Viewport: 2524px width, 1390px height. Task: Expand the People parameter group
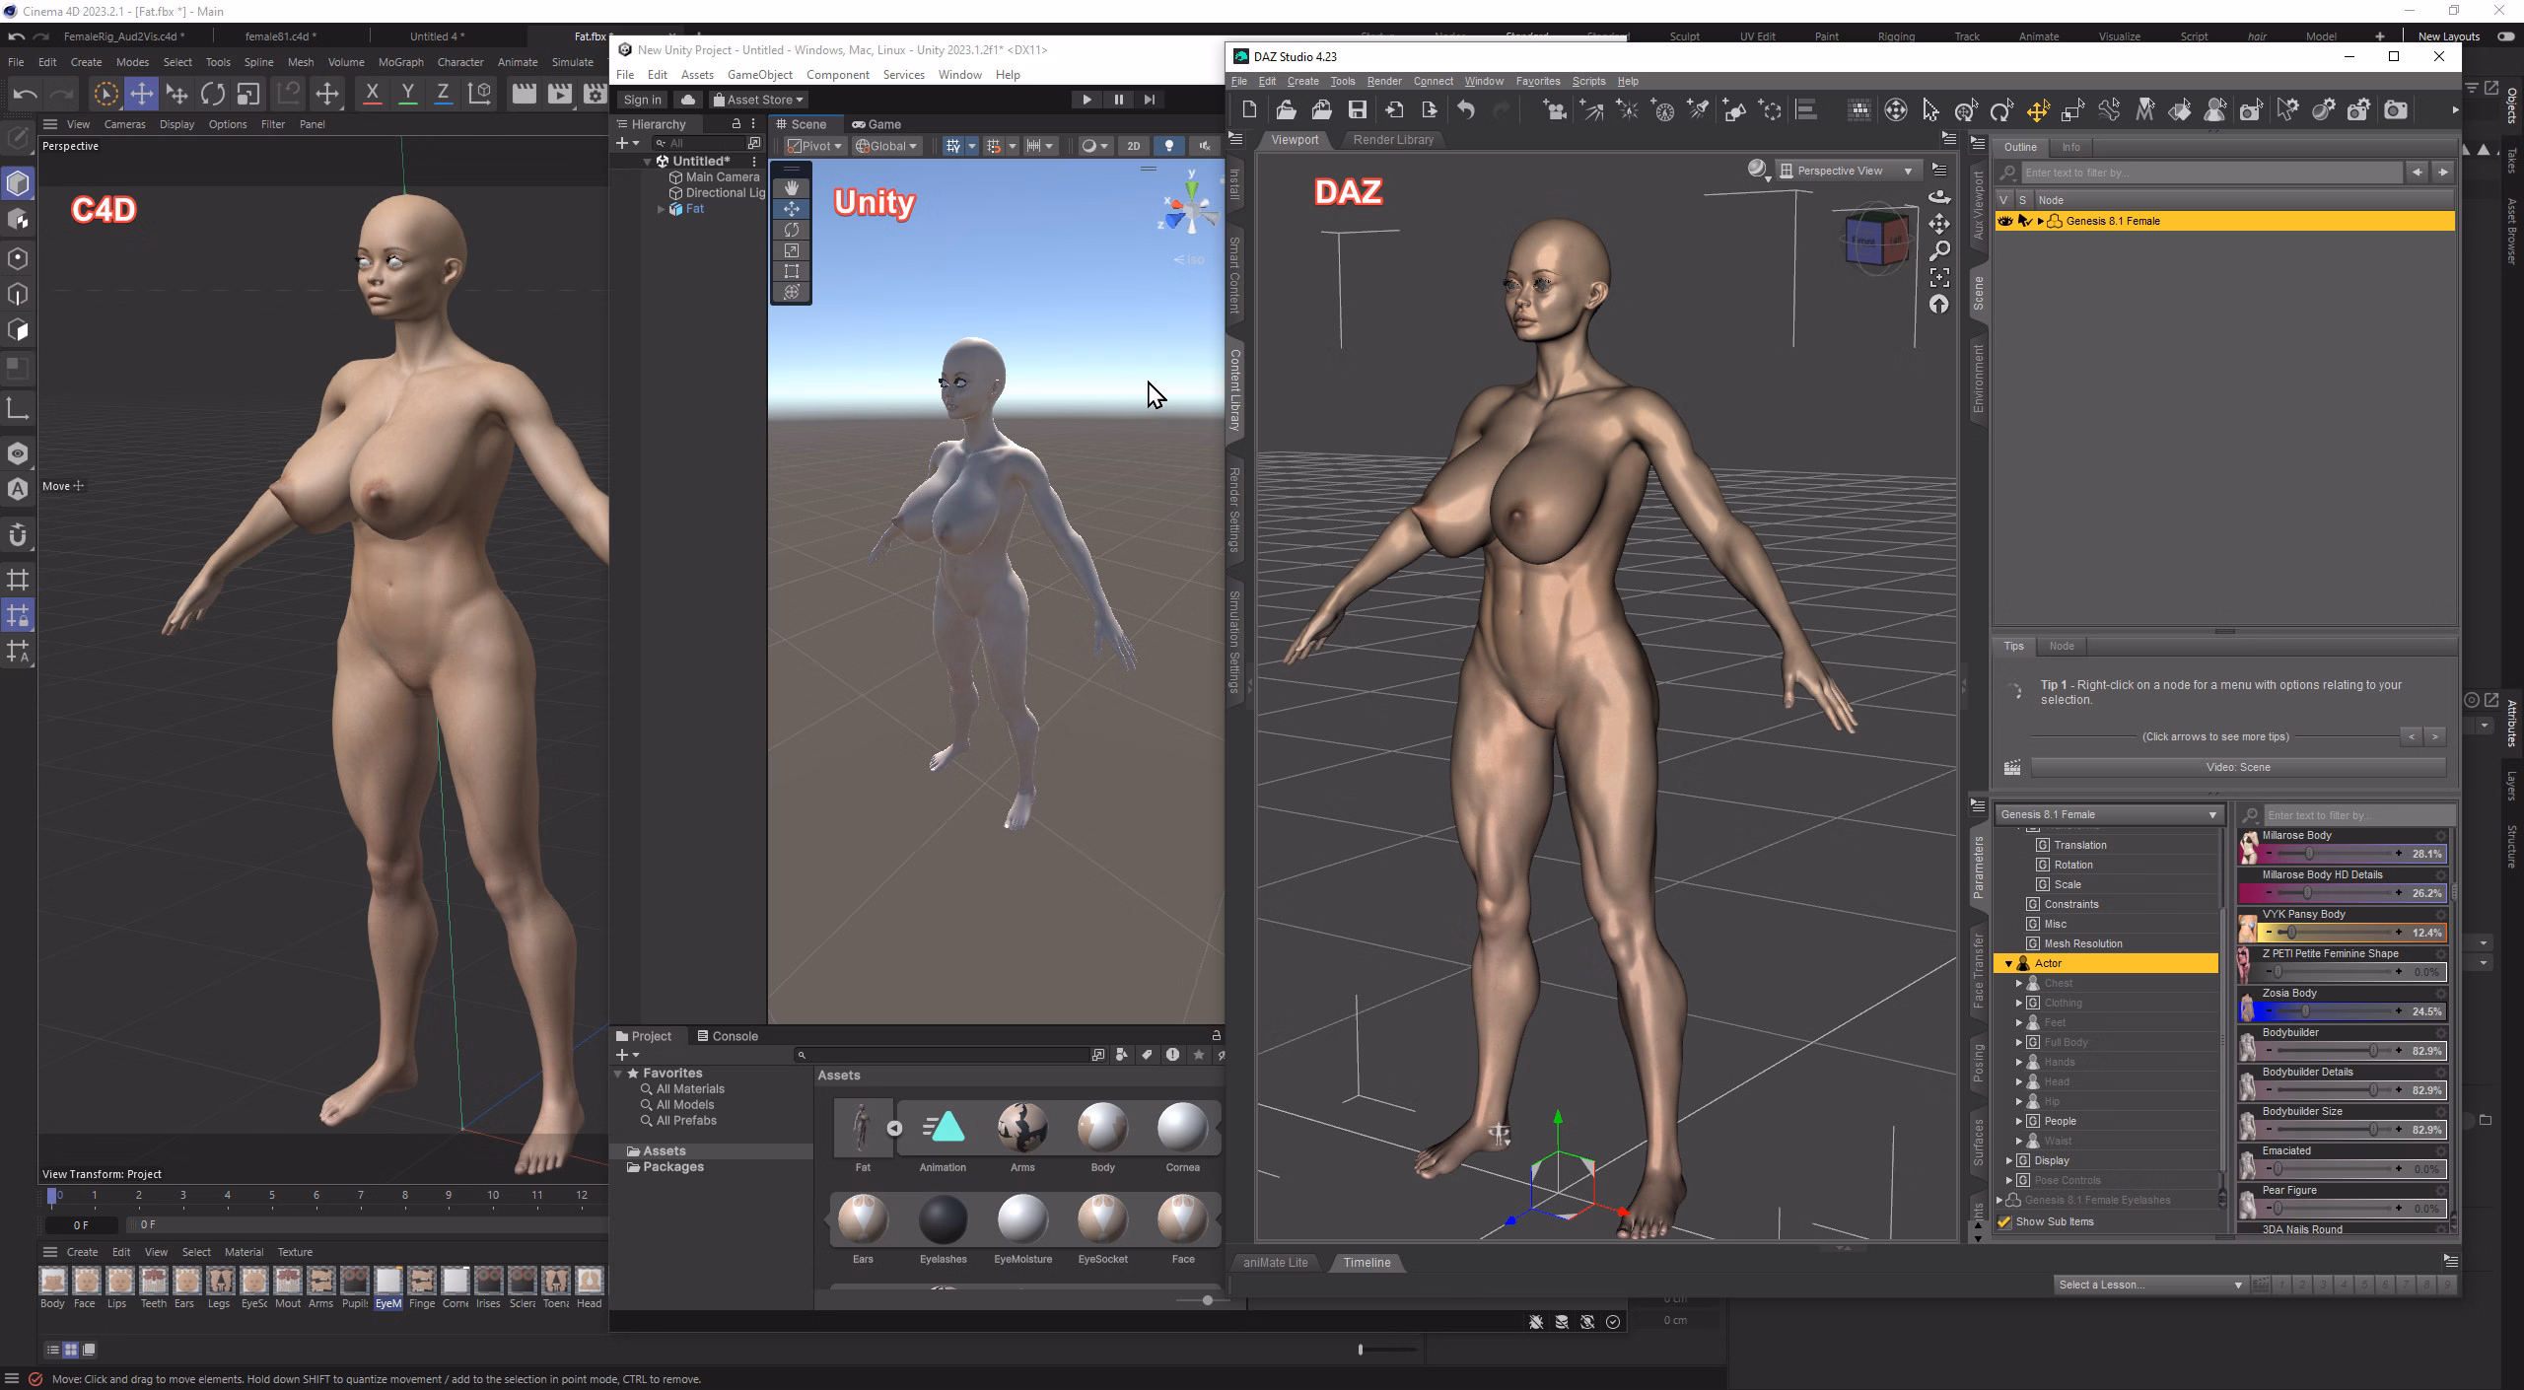pos(2018,1121)
